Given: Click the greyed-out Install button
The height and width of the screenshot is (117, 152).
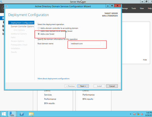Looking at the screenshot, I should click(99, 86).
